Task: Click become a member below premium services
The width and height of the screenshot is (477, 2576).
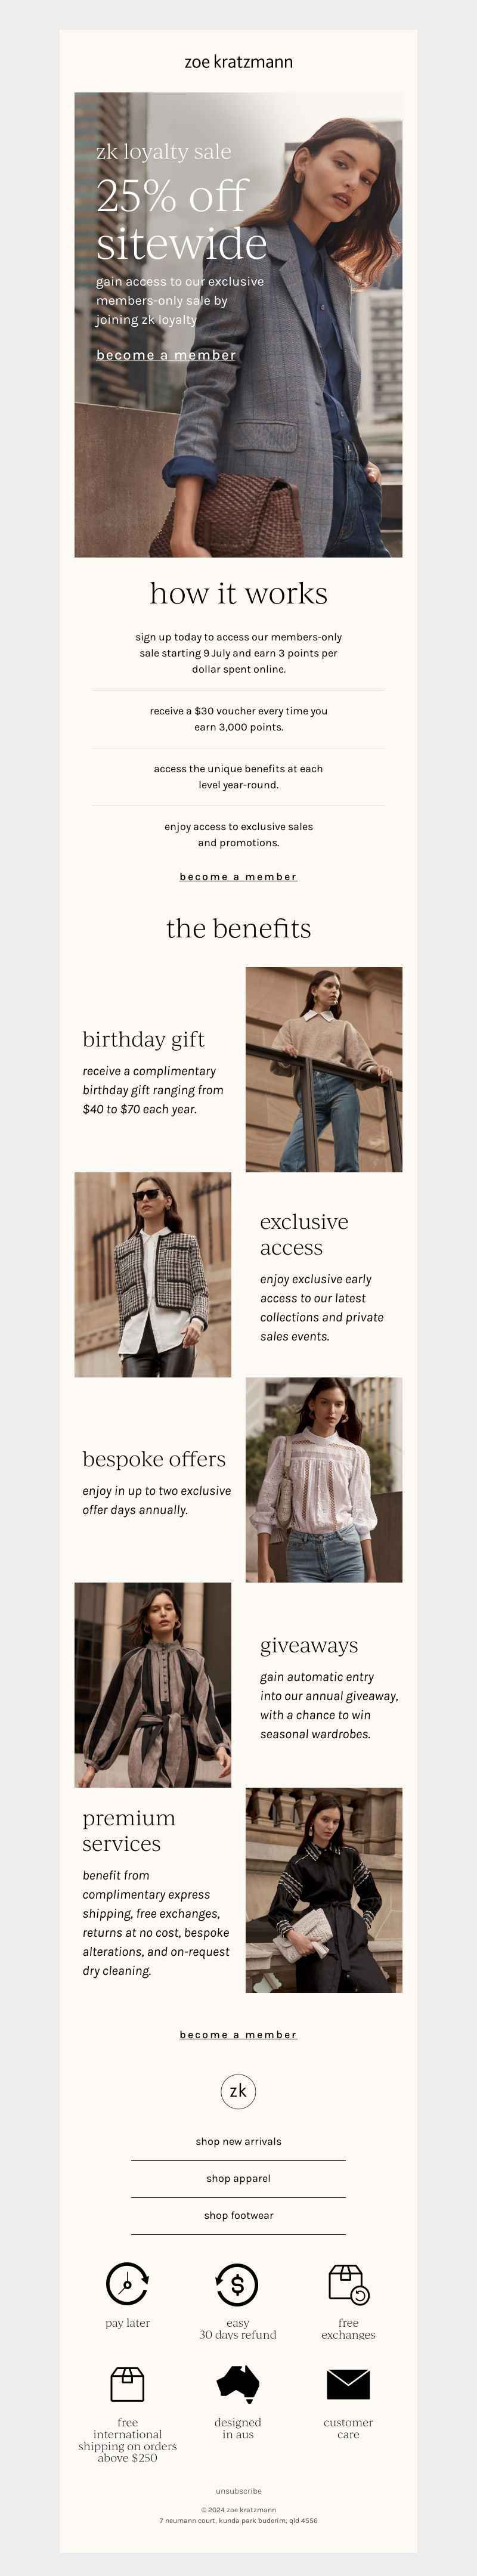Action: pyautogui.click(x=238, y=2034)
